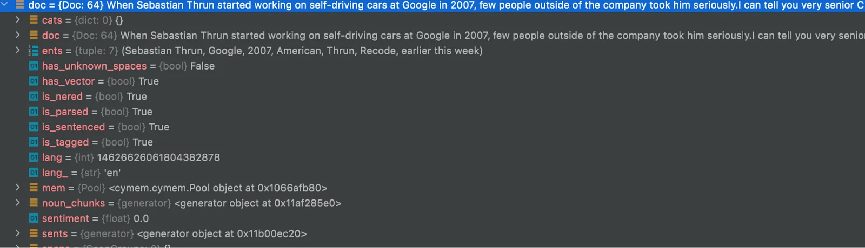Expand the noun_chunks generator

pyautogui.click(x=18, y=203)
